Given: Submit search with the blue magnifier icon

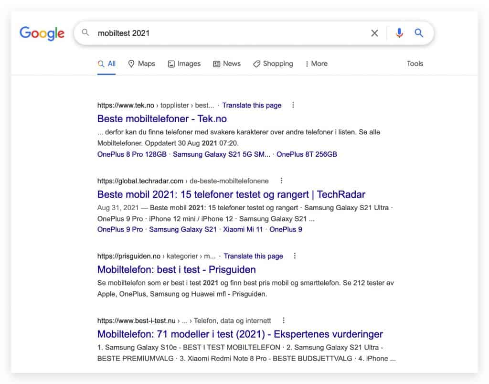Looking at the screenshot, I should [418, 33].
